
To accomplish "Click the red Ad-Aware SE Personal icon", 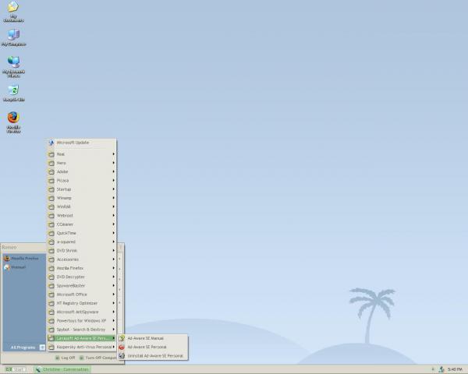I will coord(122,348).
